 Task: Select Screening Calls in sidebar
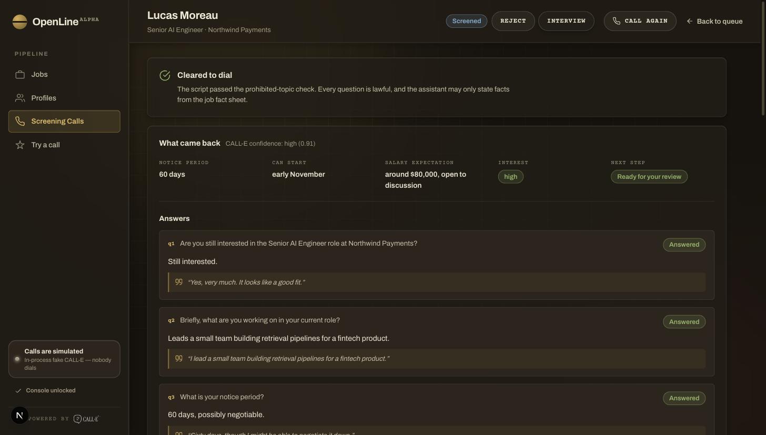[x=64, y=122]
